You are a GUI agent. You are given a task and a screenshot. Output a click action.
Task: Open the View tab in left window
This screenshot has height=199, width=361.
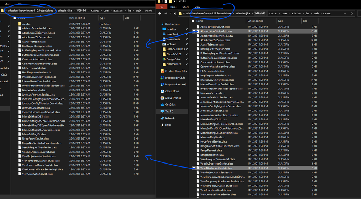20,4
